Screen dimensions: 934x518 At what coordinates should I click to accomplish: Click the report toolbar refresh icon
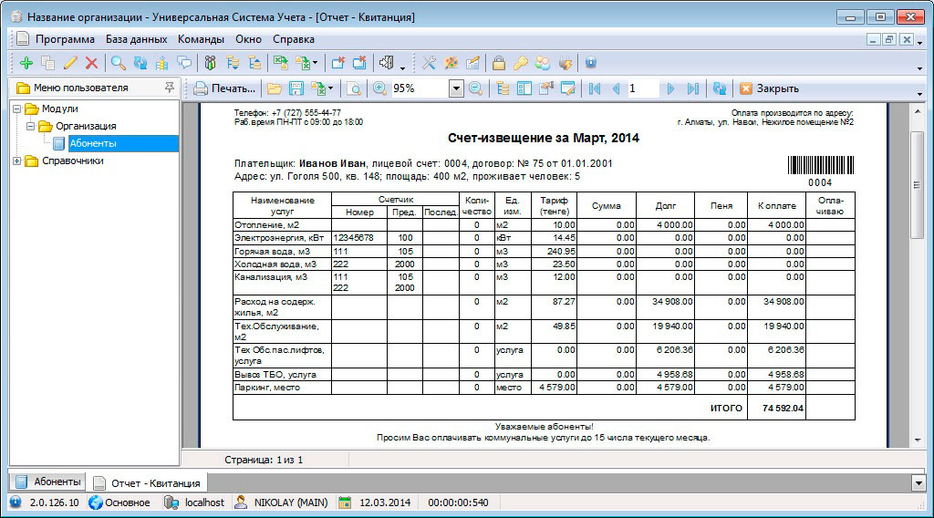[720, 88]
